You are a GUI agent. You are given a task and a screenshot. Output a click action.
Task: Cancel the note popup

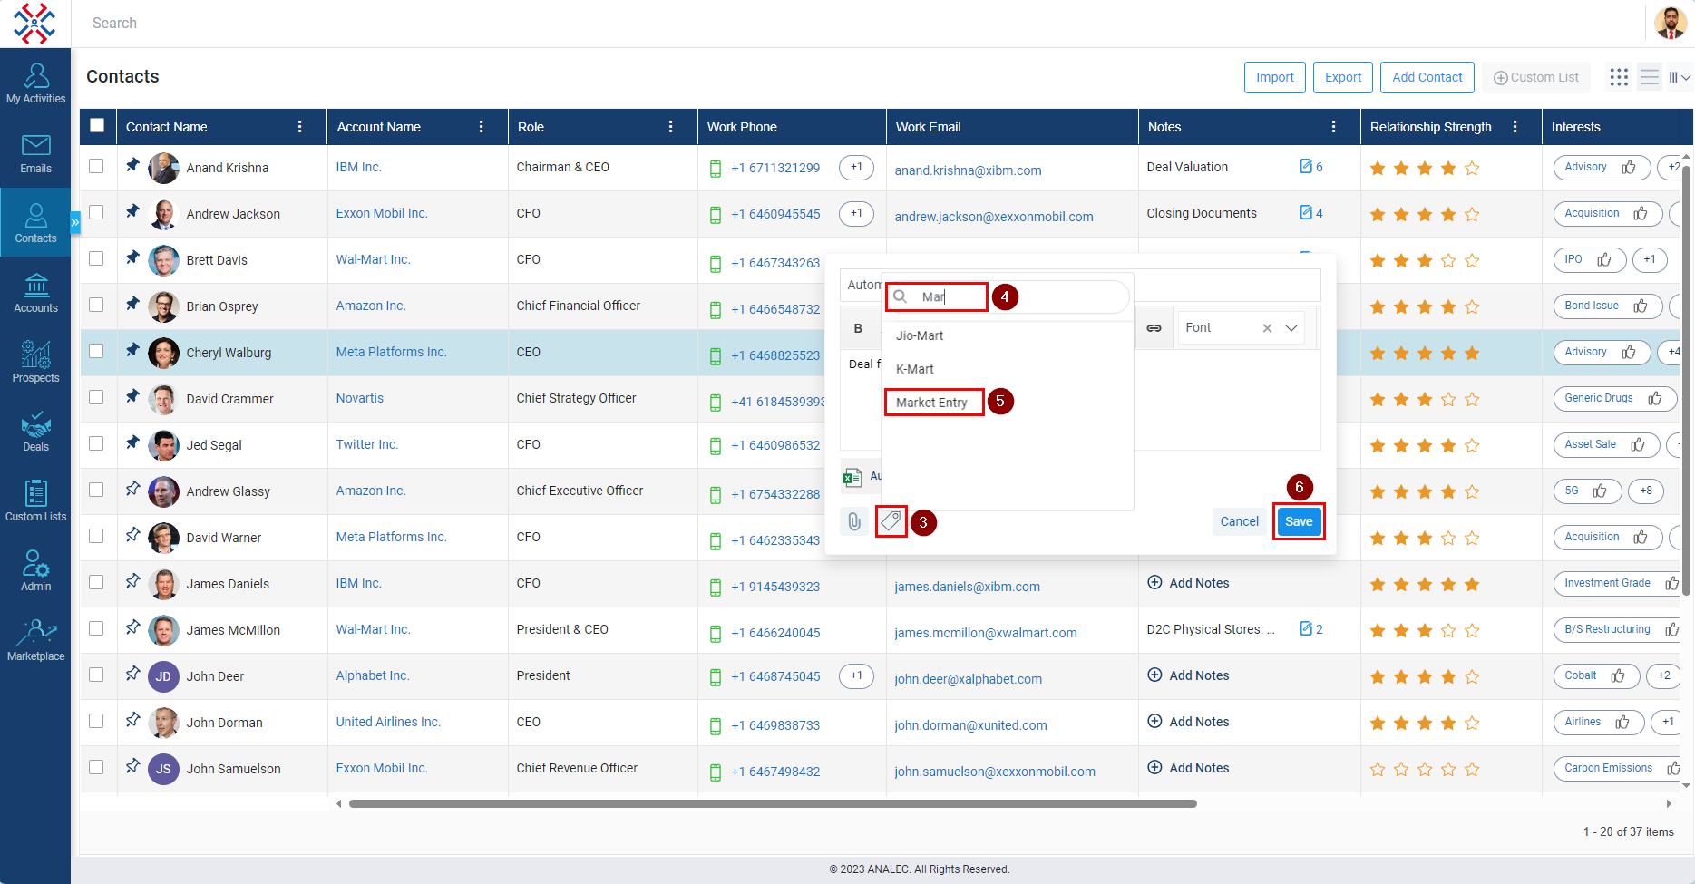(x=1239, y=521)
